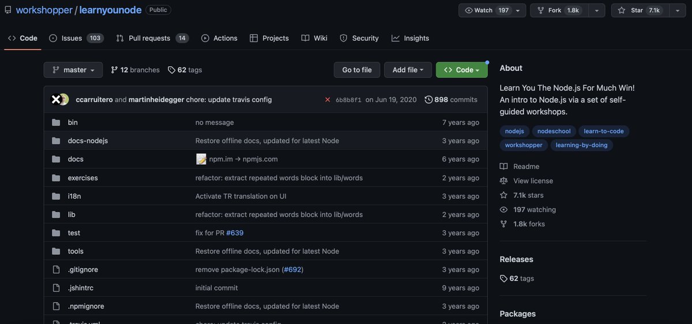
Task: Open the master branch dropdown
Action: [x=73, y=70]
